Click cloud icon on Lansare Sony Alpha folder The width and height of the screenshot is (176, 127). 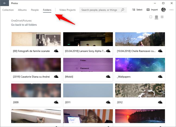pyautogui.click(x=108, y=51)
